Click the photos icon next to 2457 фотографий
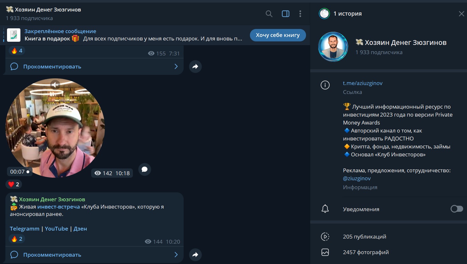 (x=325, y=252)
